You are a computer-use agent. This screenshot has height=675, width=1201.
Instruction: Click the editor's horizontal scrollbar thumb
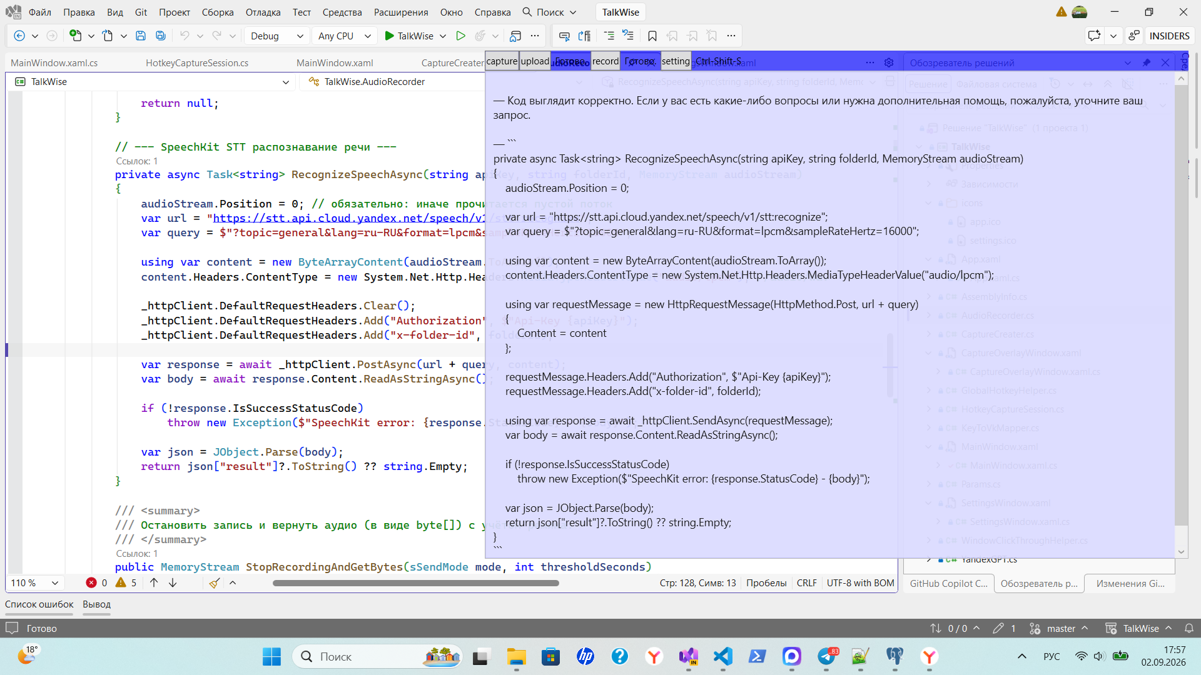[x=416, y=583]
